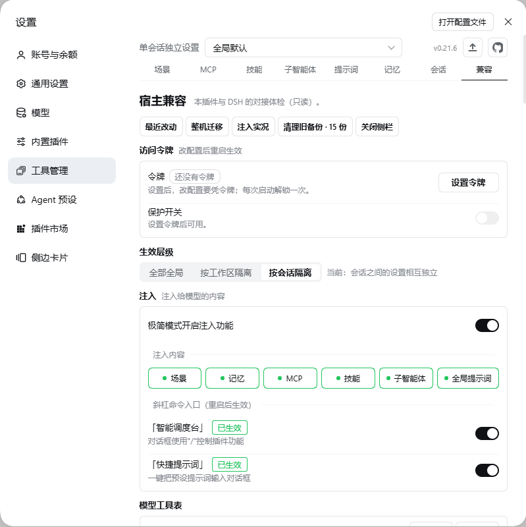Close the settings dialog with X
526x527 pixels.
[508, 22]
